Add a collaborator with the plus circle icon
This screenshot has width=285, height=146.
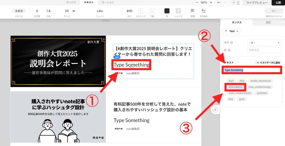pos(234,3)
